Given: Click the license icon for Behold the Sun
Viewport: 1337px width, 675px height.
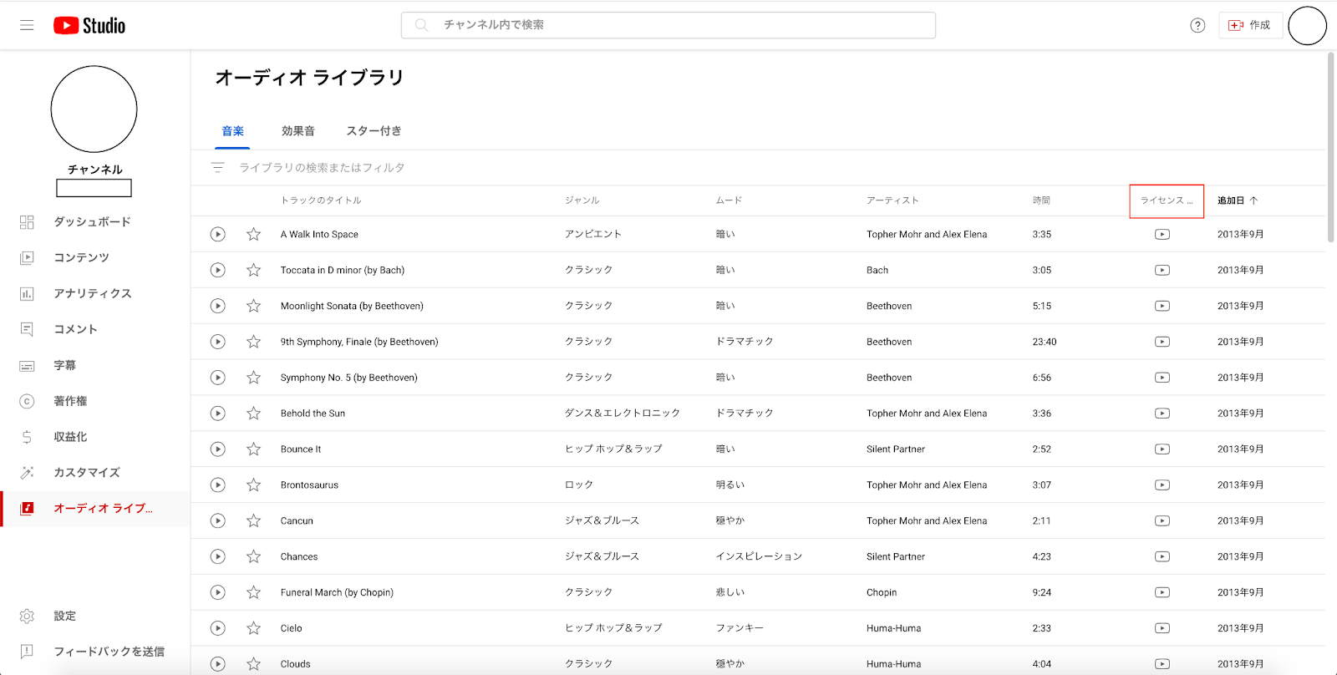Looking at the screenshot, I should pos(1162,414).
